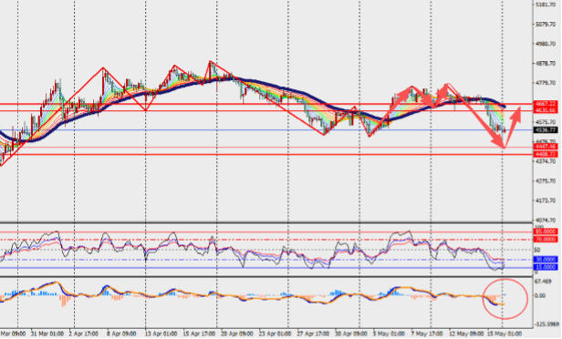Click the 4374.70 price axis label

(x=546, y=161)
